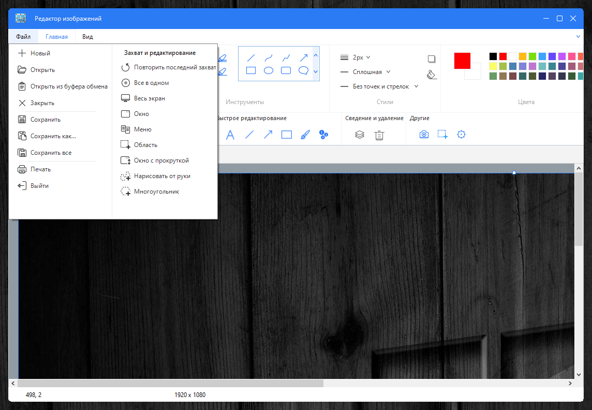Click the fill bucket icon in Styles
The image size is (592, 410).
pos(432,75)
